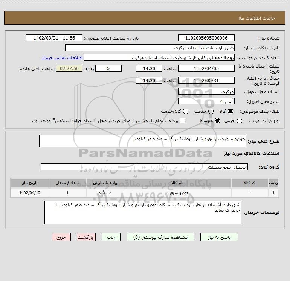Tick the اسناد خزانه اسلامی payment checkbox
290x281 pixels.
[x=183, y=121]
